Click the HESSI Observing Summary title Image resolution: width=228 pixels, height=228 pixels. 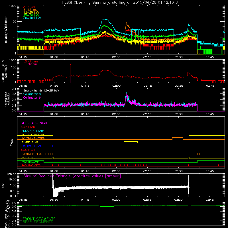121,2
